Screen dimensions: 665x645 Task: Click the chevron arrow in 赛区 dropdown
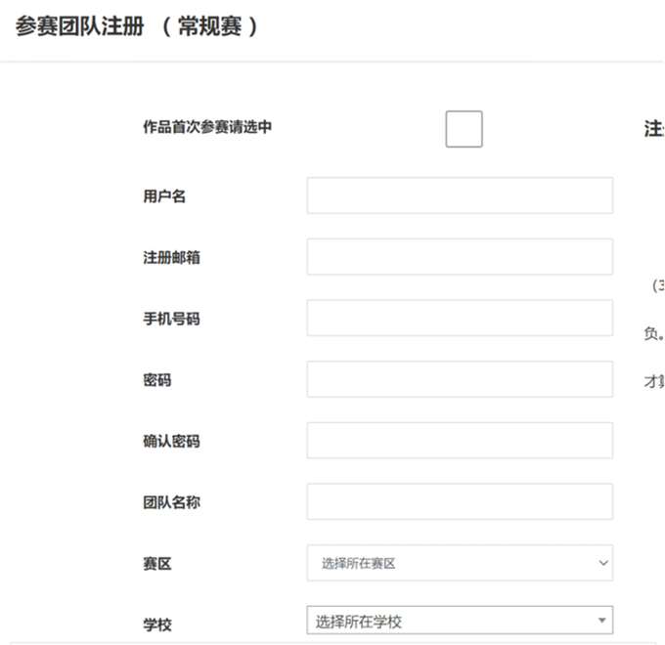[x=600, y=563]
